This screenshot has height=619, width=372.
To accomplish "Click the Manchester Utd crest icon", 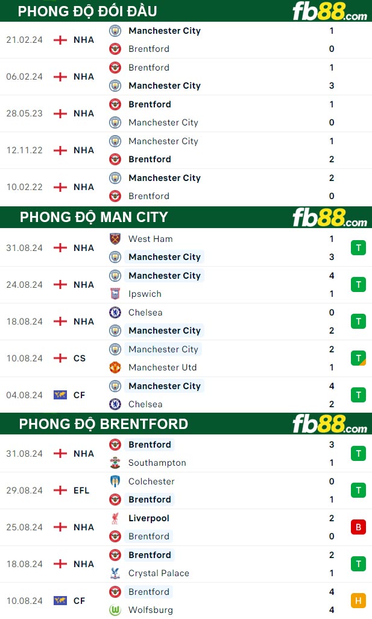I will coord(115,367).
